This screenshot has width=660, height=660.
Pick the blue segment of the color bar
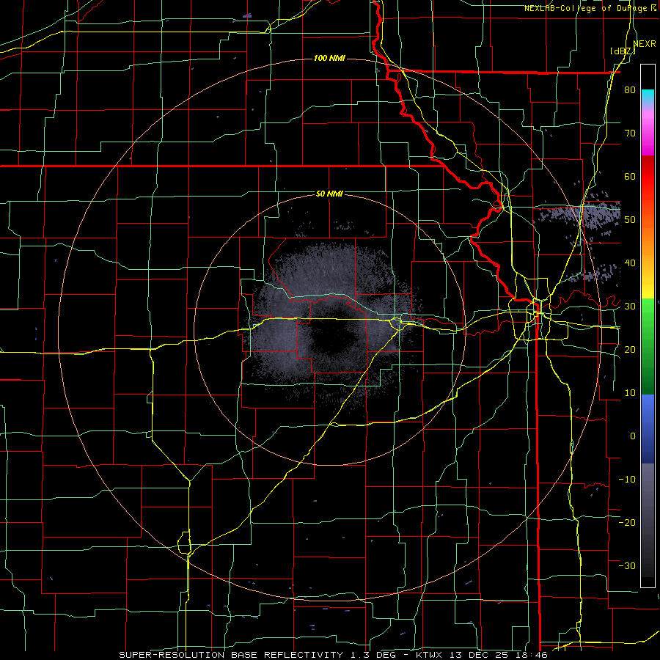648,429
